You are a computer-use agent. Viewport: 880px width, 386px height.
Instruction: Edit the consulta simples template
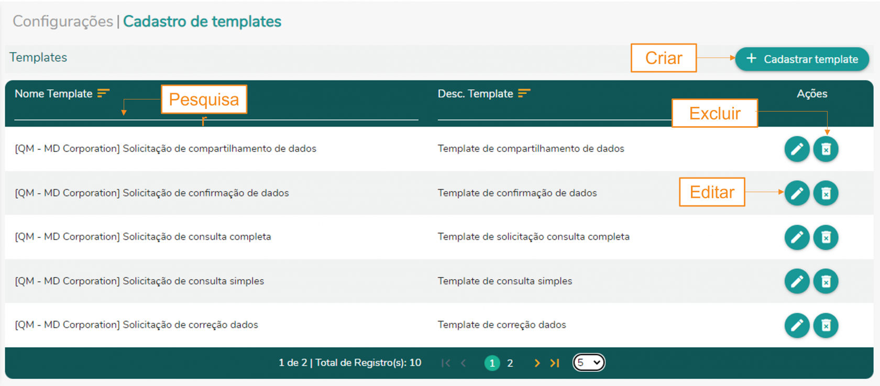pos(797,281)
